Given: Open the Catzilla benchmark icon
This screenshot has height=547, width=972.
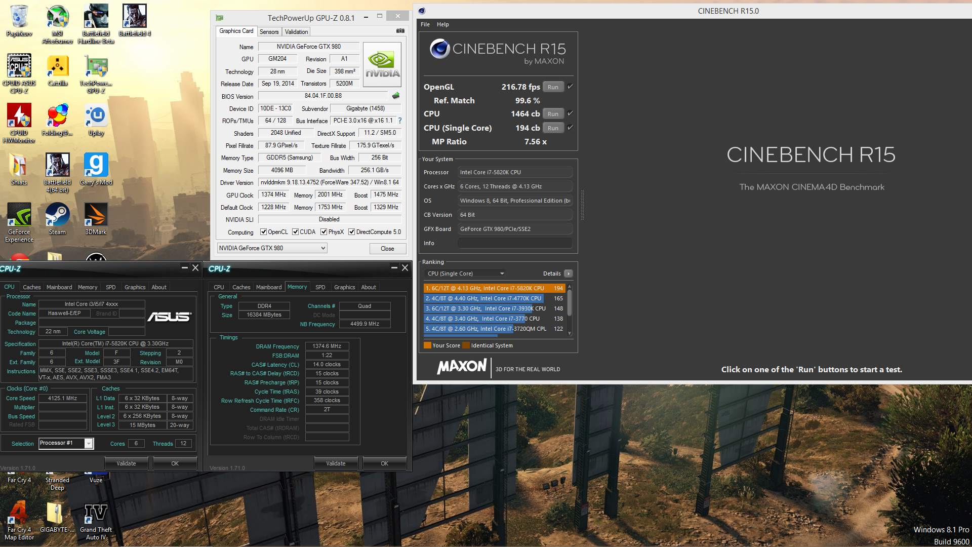Looking at the screenshot, I should pos(58,70).
